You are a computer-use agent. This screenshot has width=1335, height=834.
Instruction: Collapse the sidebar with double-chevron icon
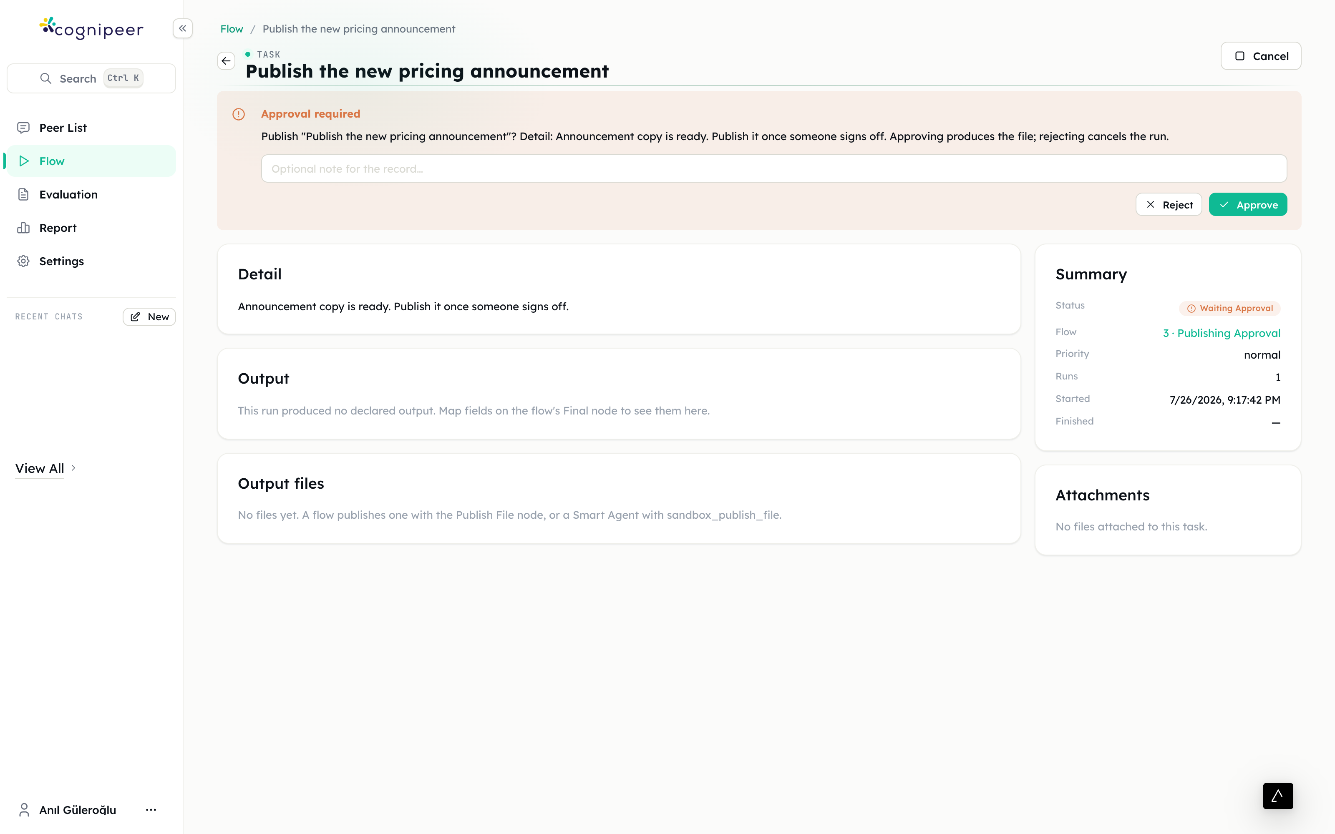point(183,28)
